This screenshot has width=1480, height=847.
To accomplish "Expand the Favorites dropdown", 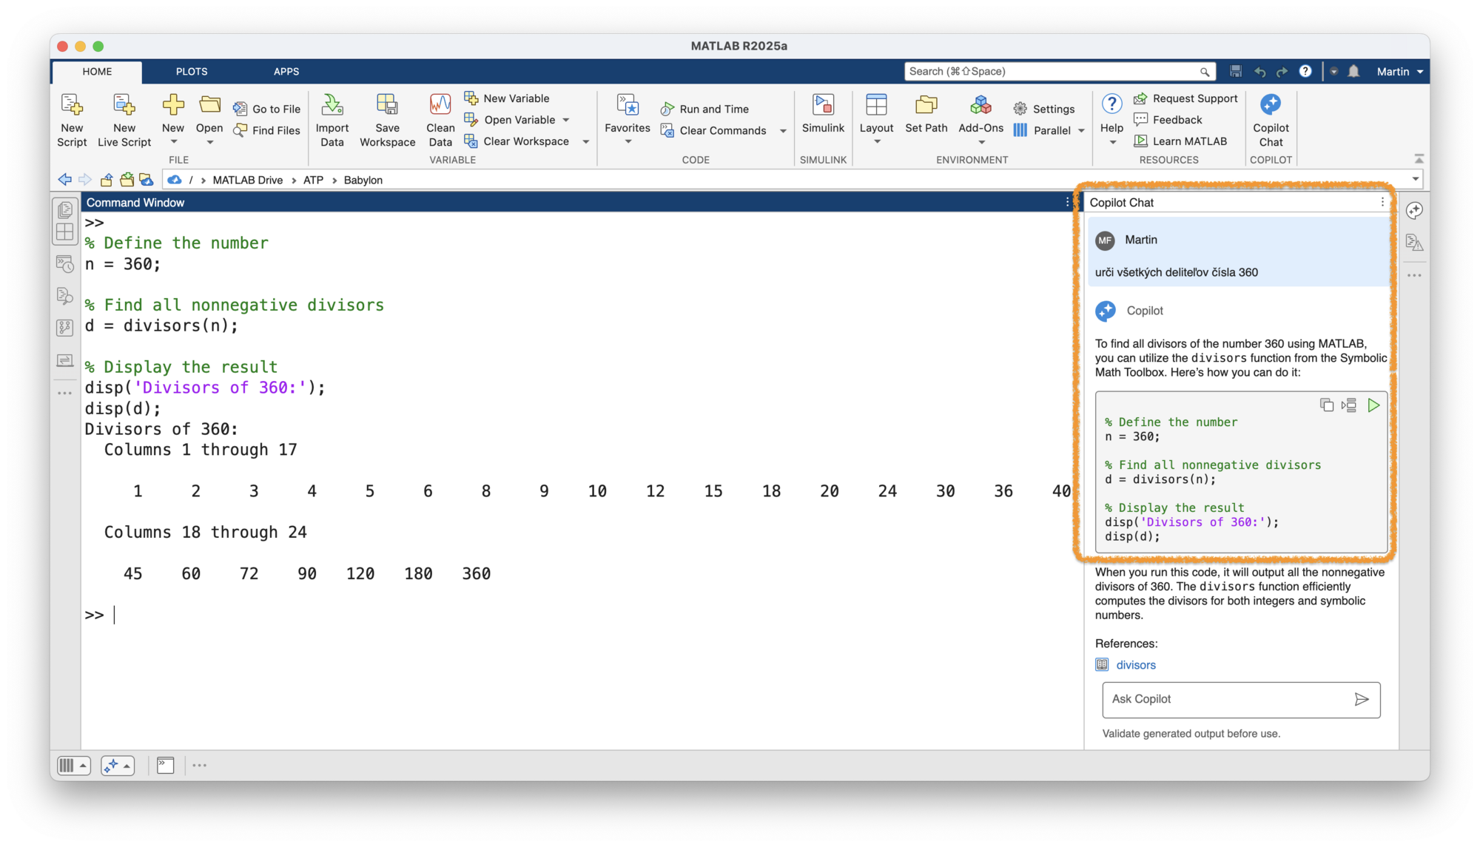I will 628,142.
